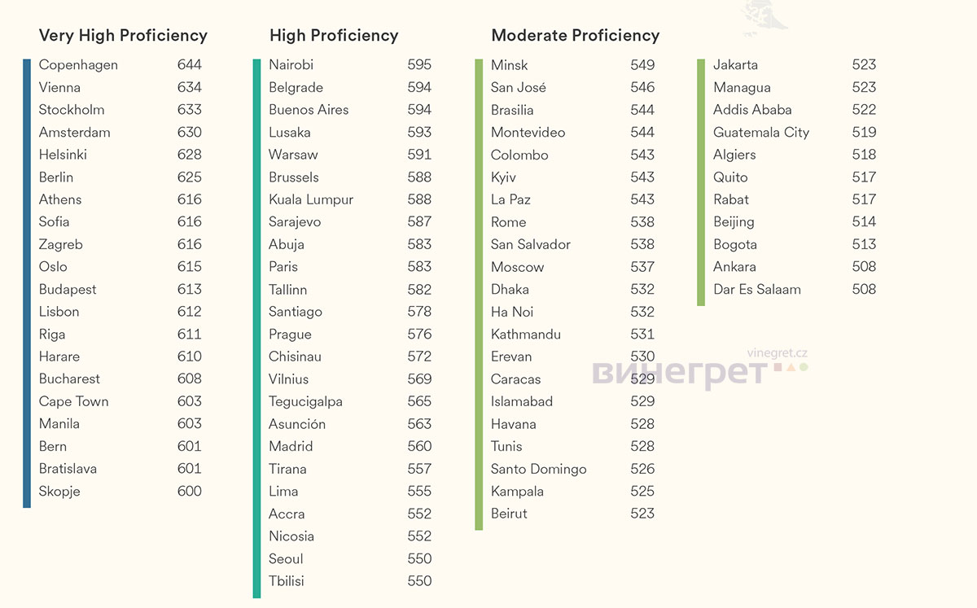Select Tbilisi at the list bottom
This screenshot has height=608, width=977.
click(x=287, y=581)
